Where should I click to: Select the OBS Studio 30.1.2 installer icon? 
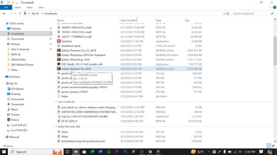59,64
